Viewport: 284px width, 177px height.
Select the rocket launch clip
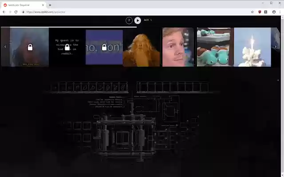pyautogui.click(x=252, y=47)
